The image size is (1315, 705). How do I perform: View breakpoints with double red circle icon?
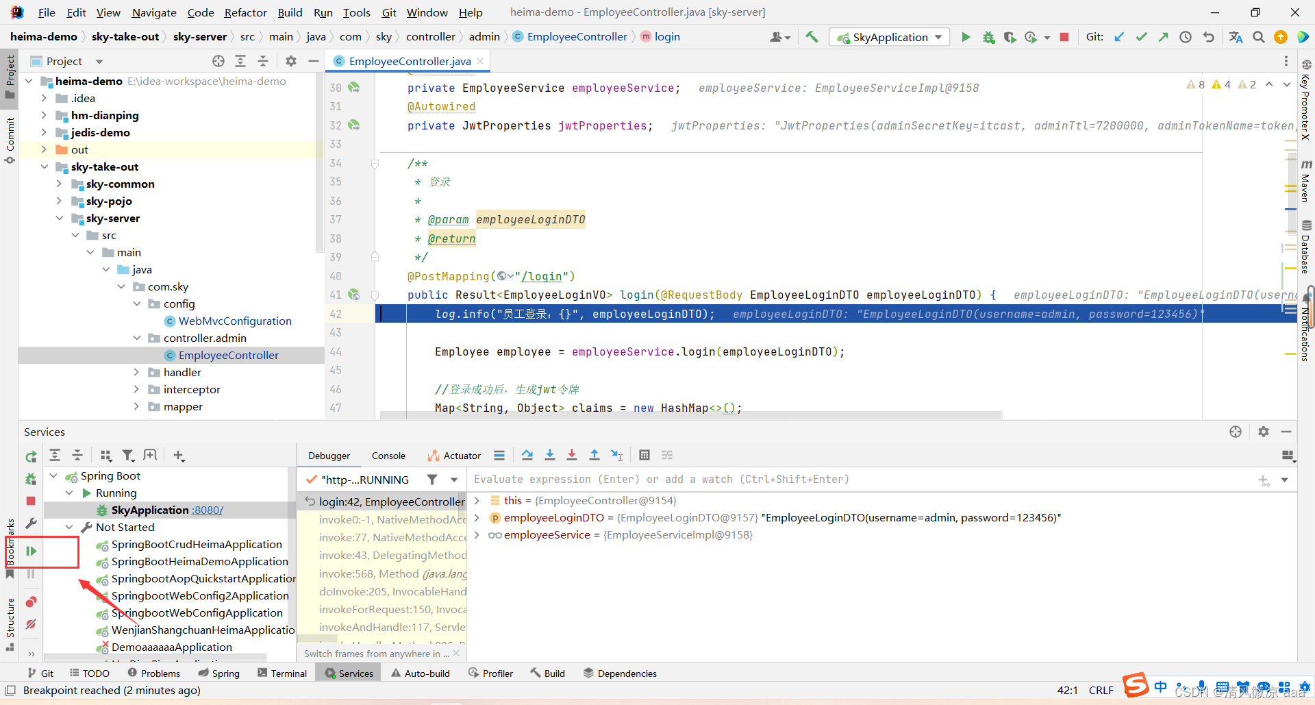31,602
